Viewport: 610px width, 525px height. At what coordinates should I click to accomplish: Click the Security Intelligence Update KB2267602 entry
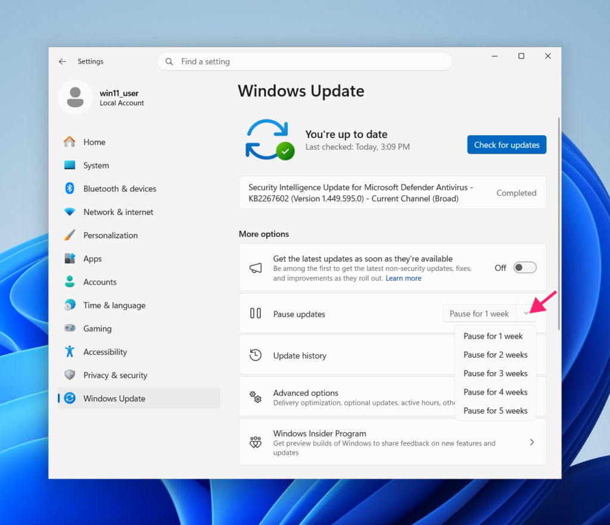393,193
